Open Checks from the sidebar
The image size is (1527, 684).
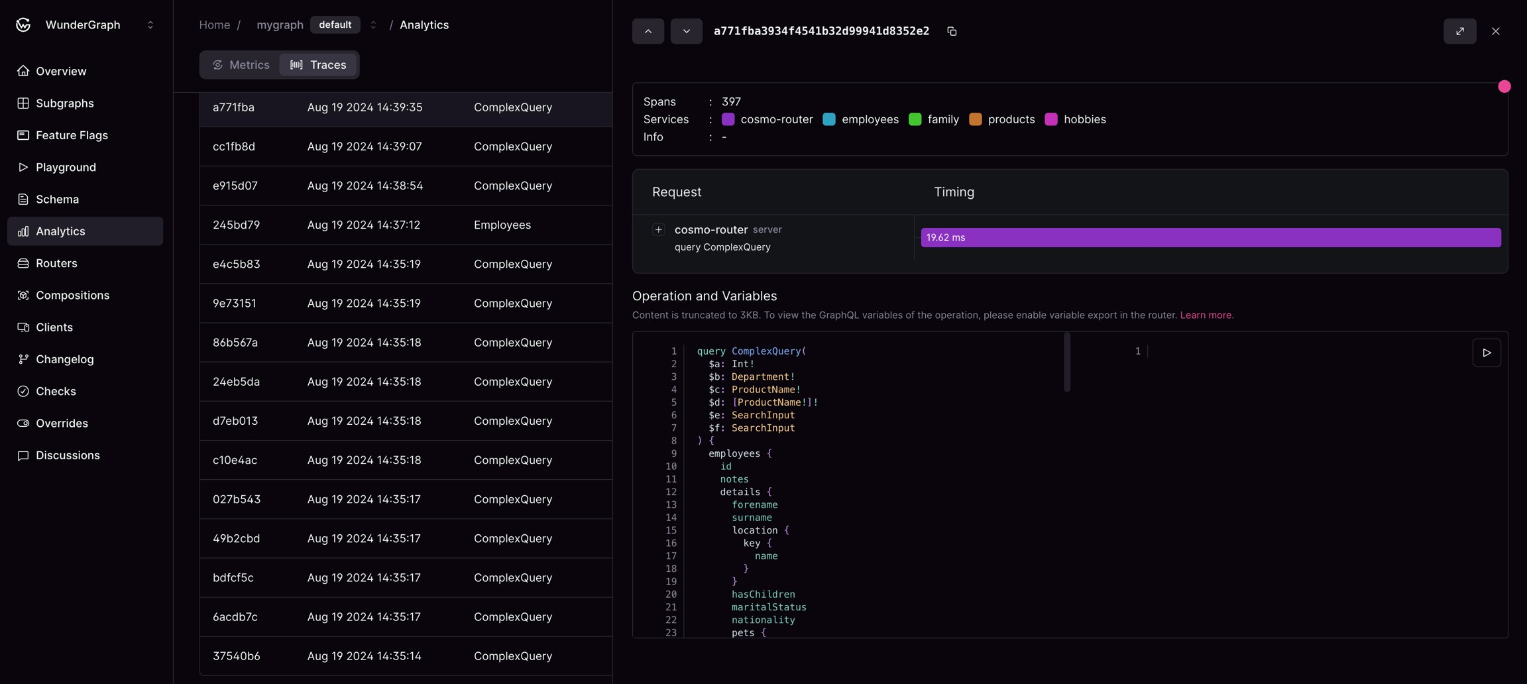(x=56, y=391)
